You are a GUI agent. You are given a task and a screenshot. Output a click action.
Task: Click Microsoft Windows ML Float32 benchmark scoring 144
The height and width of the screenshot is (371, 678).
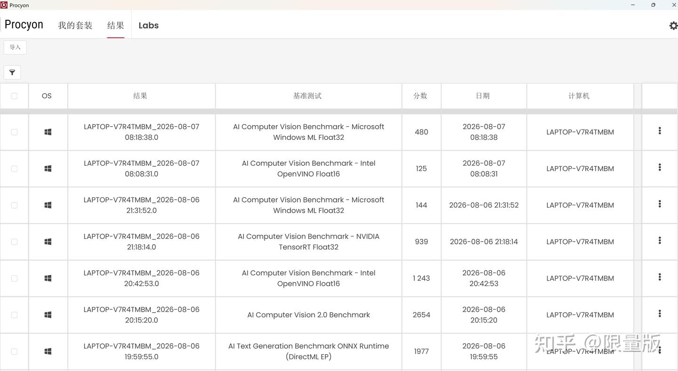(x=308, y=205)
